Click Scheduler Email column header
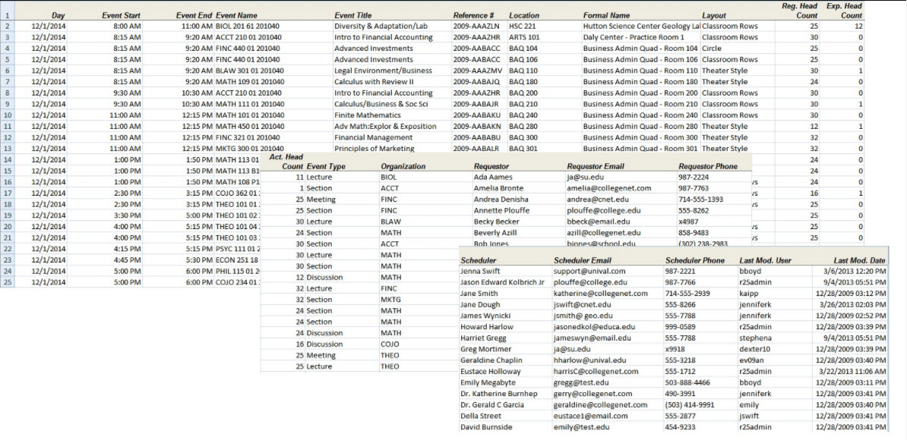 coord(583,260)
